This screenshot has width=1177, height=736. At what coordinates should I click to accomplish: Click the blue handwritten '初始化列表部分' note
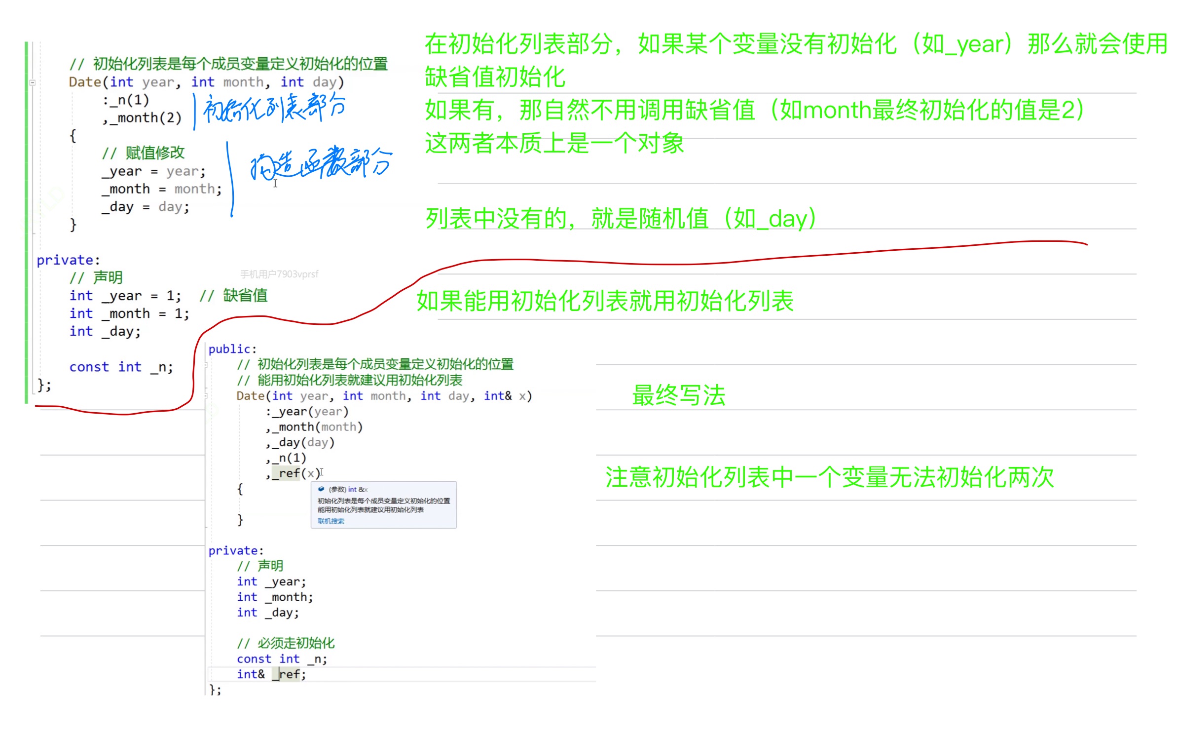coord(274,109)
